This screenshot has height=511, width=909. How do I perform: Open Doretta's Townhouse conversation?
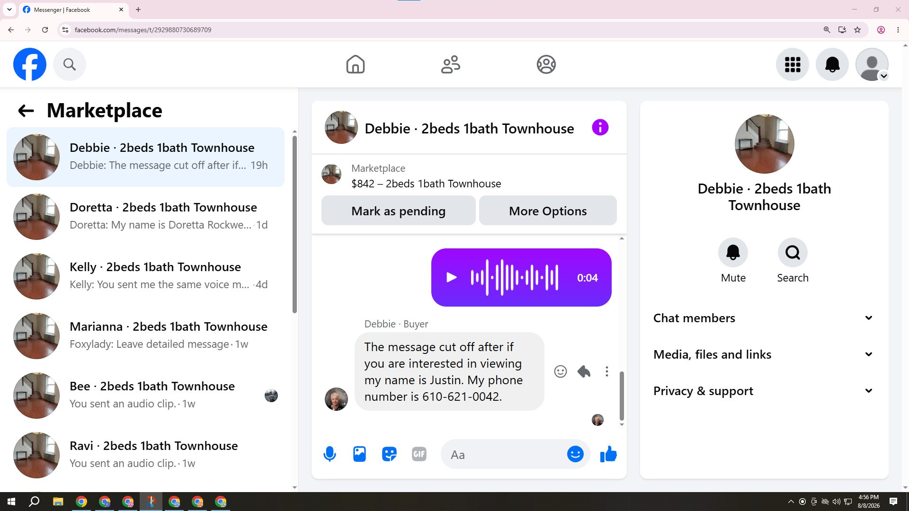point(146,217)
